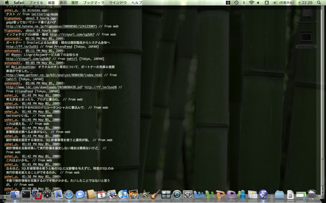
Task: Click the '05:35 PM May 01, 2009' timestamp
Action: coord(45,39)
